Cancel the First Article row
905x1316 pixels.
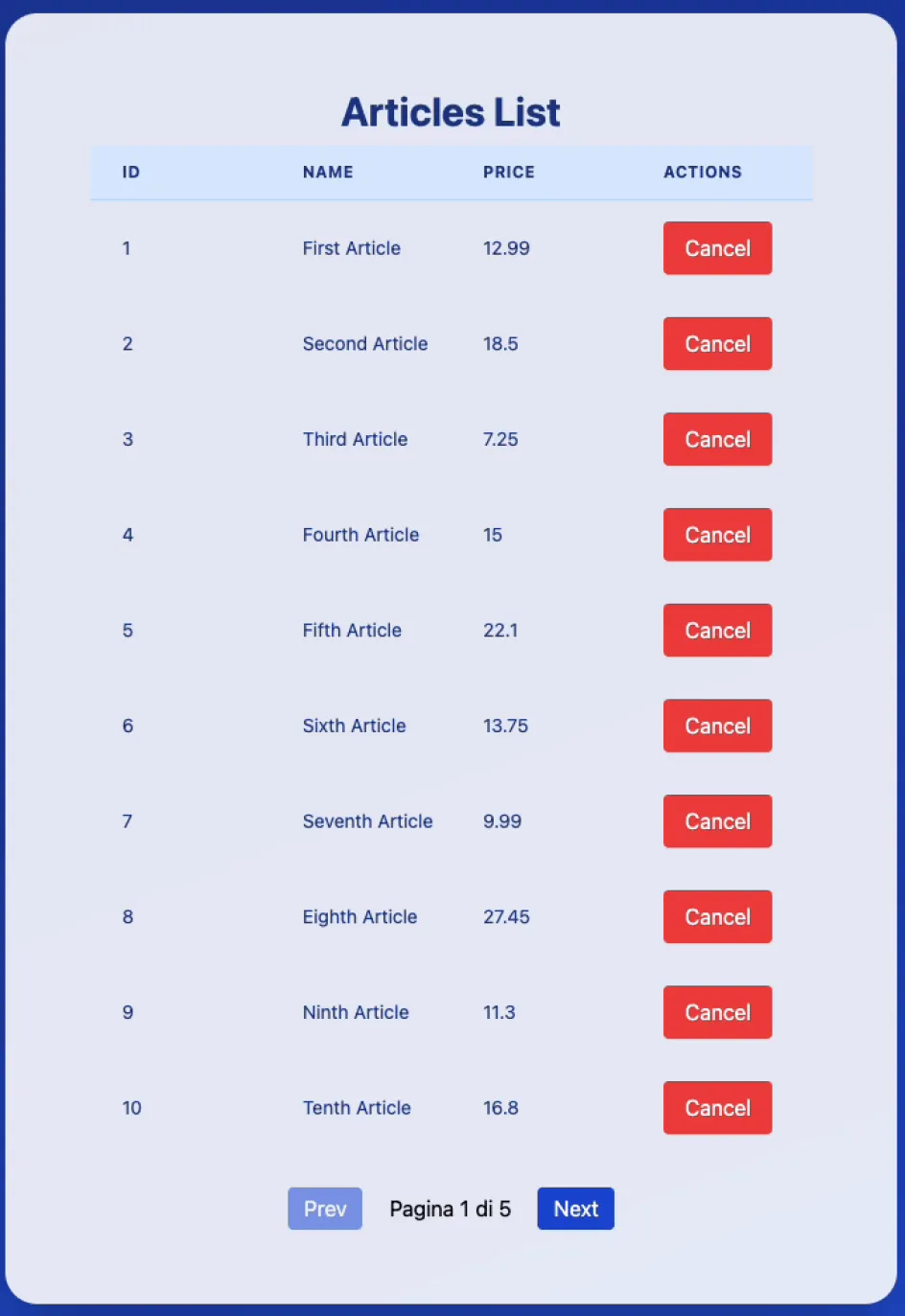[x=717, y=248]
